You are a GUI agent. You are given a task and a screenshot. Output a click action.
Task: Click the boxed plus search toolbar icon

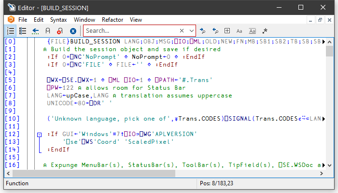click(227, 31)
